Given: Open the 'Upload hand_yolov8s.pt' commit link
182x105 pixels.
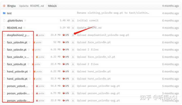Looking at the screenshot, I should [94, 79].
